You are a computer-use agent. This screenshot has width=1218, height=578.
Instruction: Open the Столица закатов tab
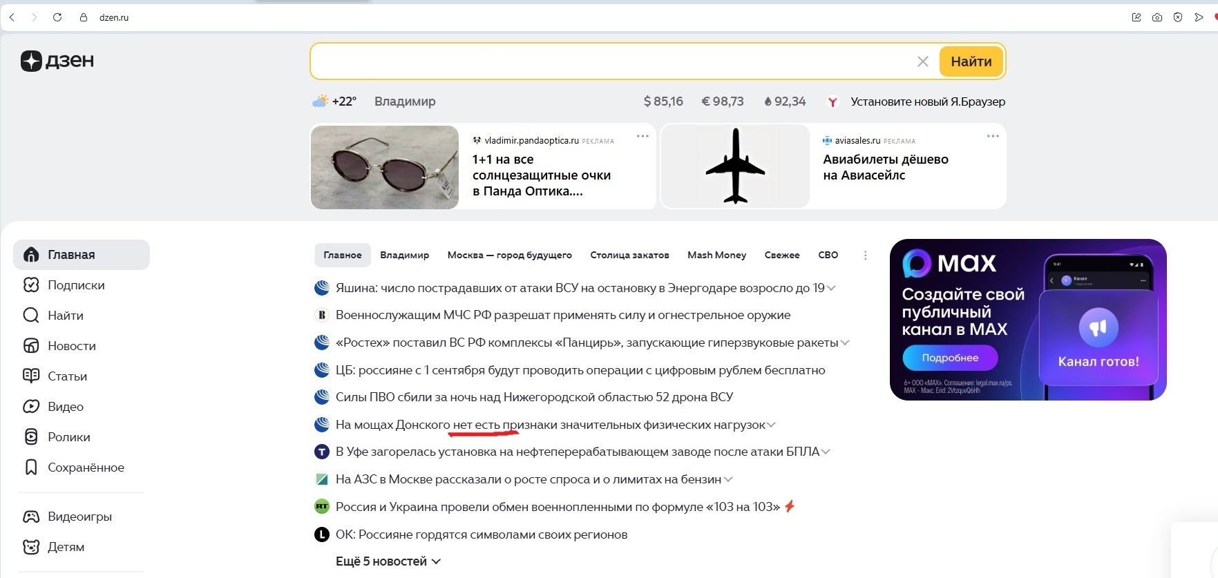629,255
